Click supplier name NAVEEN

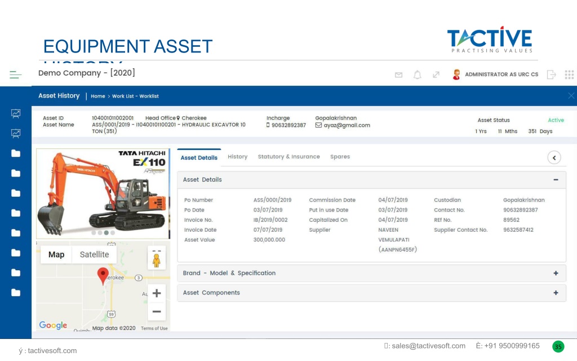(388, 230)
